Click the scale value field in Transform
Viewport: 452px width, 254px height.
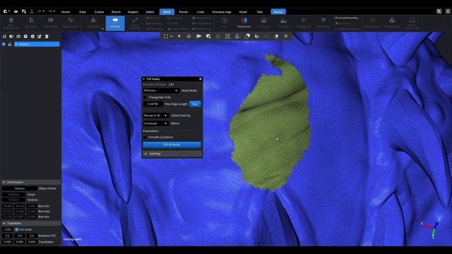point(7,229)
